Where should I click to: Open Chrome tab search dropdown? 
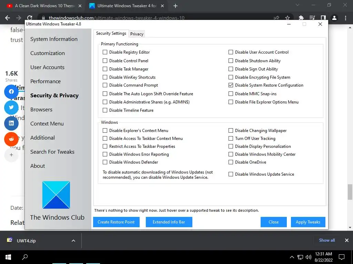point(297,5)
